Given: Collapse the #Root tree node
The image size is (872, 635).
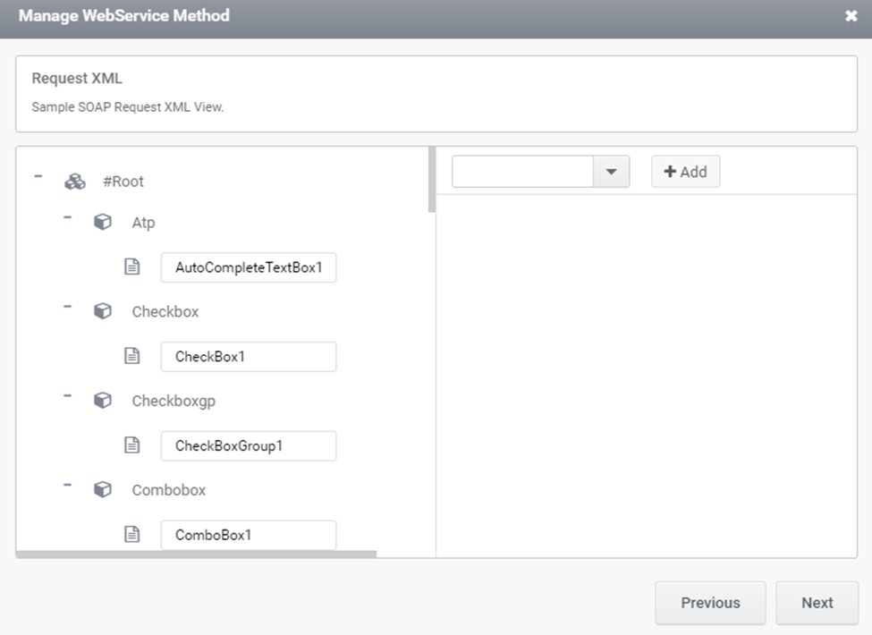Looking at the screenshot, I should point(38,176).
